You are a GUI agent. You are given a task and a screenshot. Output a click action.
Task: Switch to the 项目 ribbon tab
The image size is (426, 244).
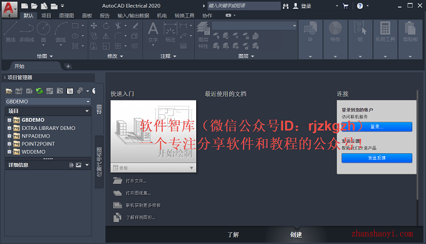[46, 16]
